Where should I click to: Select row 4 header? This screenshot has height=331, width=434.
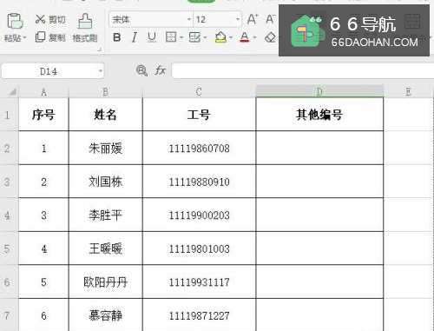click(x=7, y=215)
